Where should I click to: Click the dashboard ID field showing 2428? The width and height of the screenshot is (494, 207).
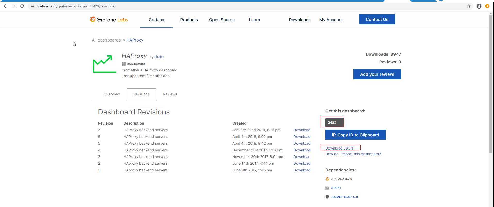coord(334,122)
